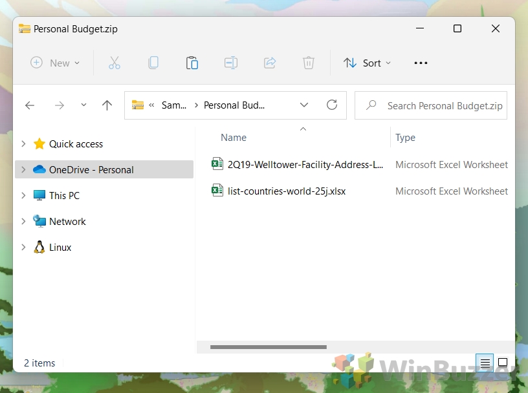Expand the This PC tree node
The width and height of the screenshot is (528, 393).
pyautogui.click(x=23, y=195)
